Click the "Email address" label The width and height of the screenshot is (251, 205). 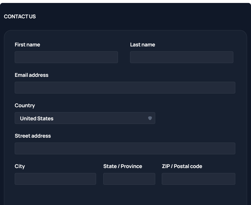tap(31, 75)
